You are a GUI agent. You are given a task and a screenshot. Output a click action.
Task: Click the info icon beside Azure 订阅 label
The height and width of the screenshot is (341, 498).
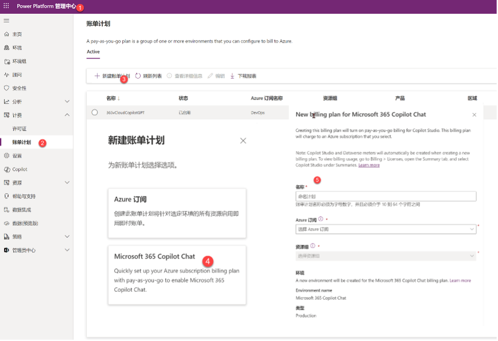tap(321, 219)
